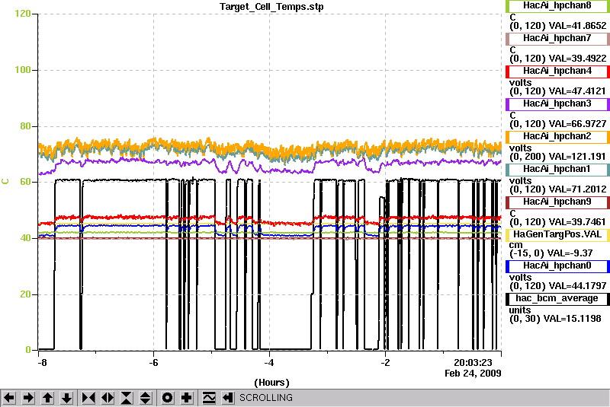Screen dimensions: 610x407
Task: Click the (Hours) x-axis label
Action: [x=271, y=383]
